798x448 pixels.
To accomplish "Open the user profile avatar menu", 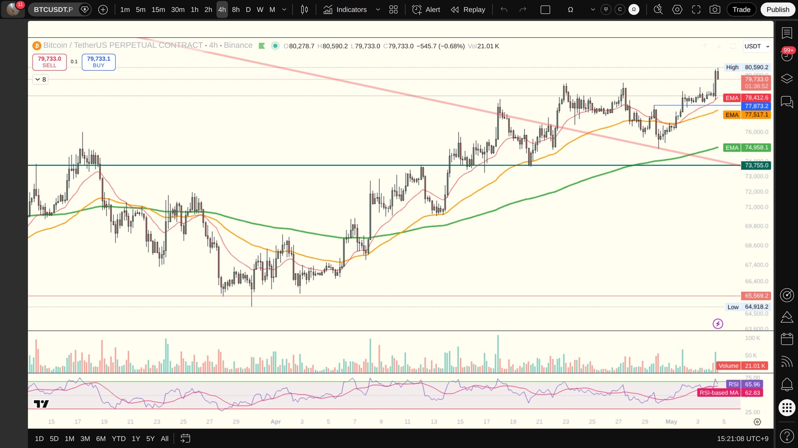I will [13, 9].
